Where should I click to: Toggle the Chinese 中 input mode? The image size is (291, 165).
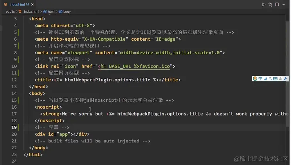tap(260, 79)
